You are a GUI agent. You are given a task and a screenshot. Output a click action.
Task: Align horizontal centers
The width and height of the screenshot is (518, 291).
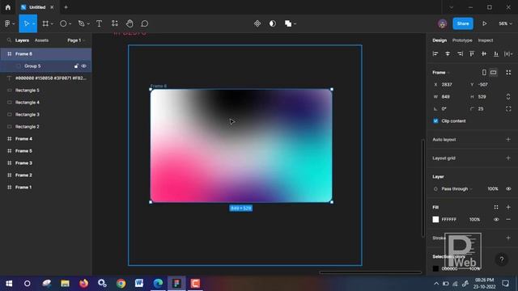pos(448,54)
